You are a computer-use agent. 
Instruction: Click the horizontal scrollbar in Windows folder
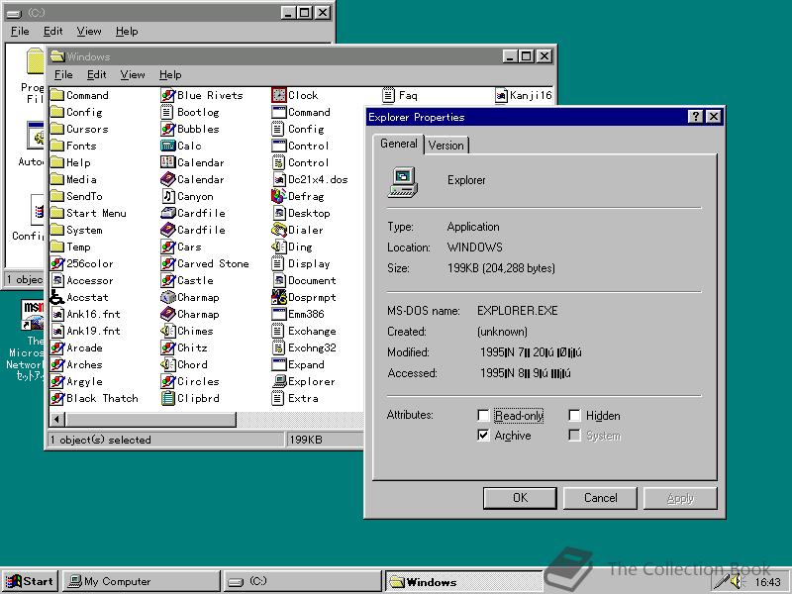pyautogui.click(x=297, y=420)
